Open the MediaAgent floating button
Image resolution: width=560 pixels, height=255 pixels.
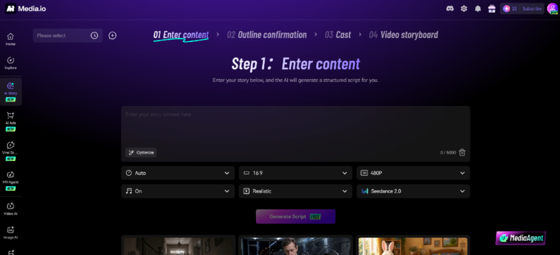tap(521, 238)
